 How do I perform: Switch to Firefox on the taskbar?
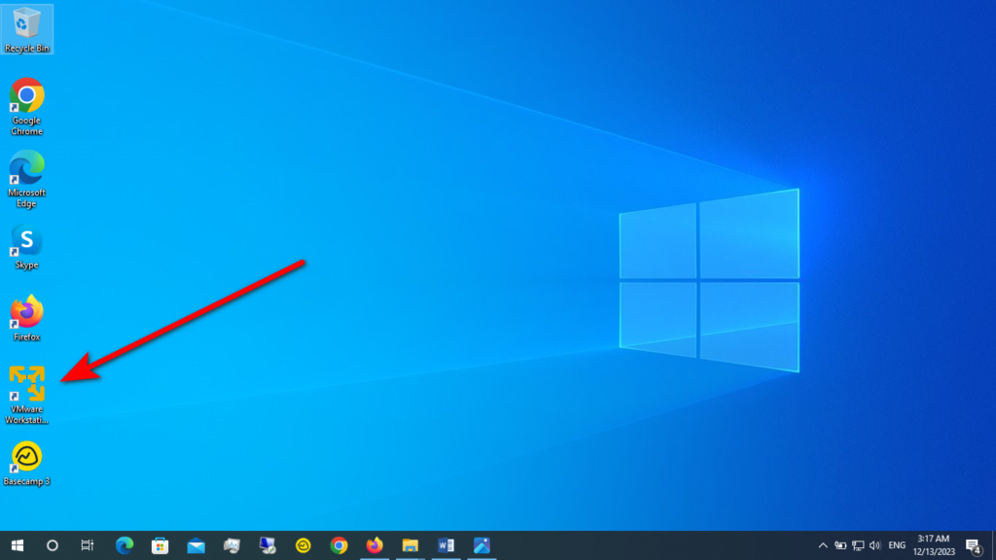(x=374, y=545)
